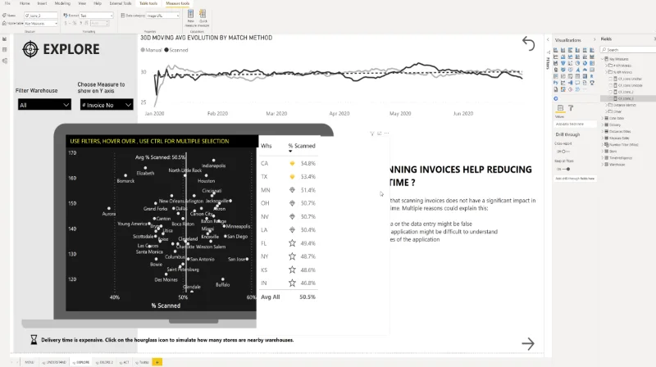Select the map visualization icon

[556, 70]
